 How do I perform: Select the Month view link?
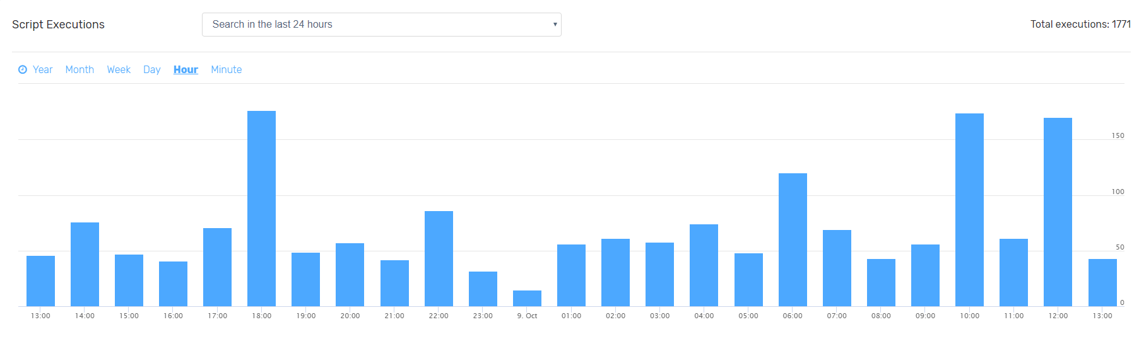80,70
